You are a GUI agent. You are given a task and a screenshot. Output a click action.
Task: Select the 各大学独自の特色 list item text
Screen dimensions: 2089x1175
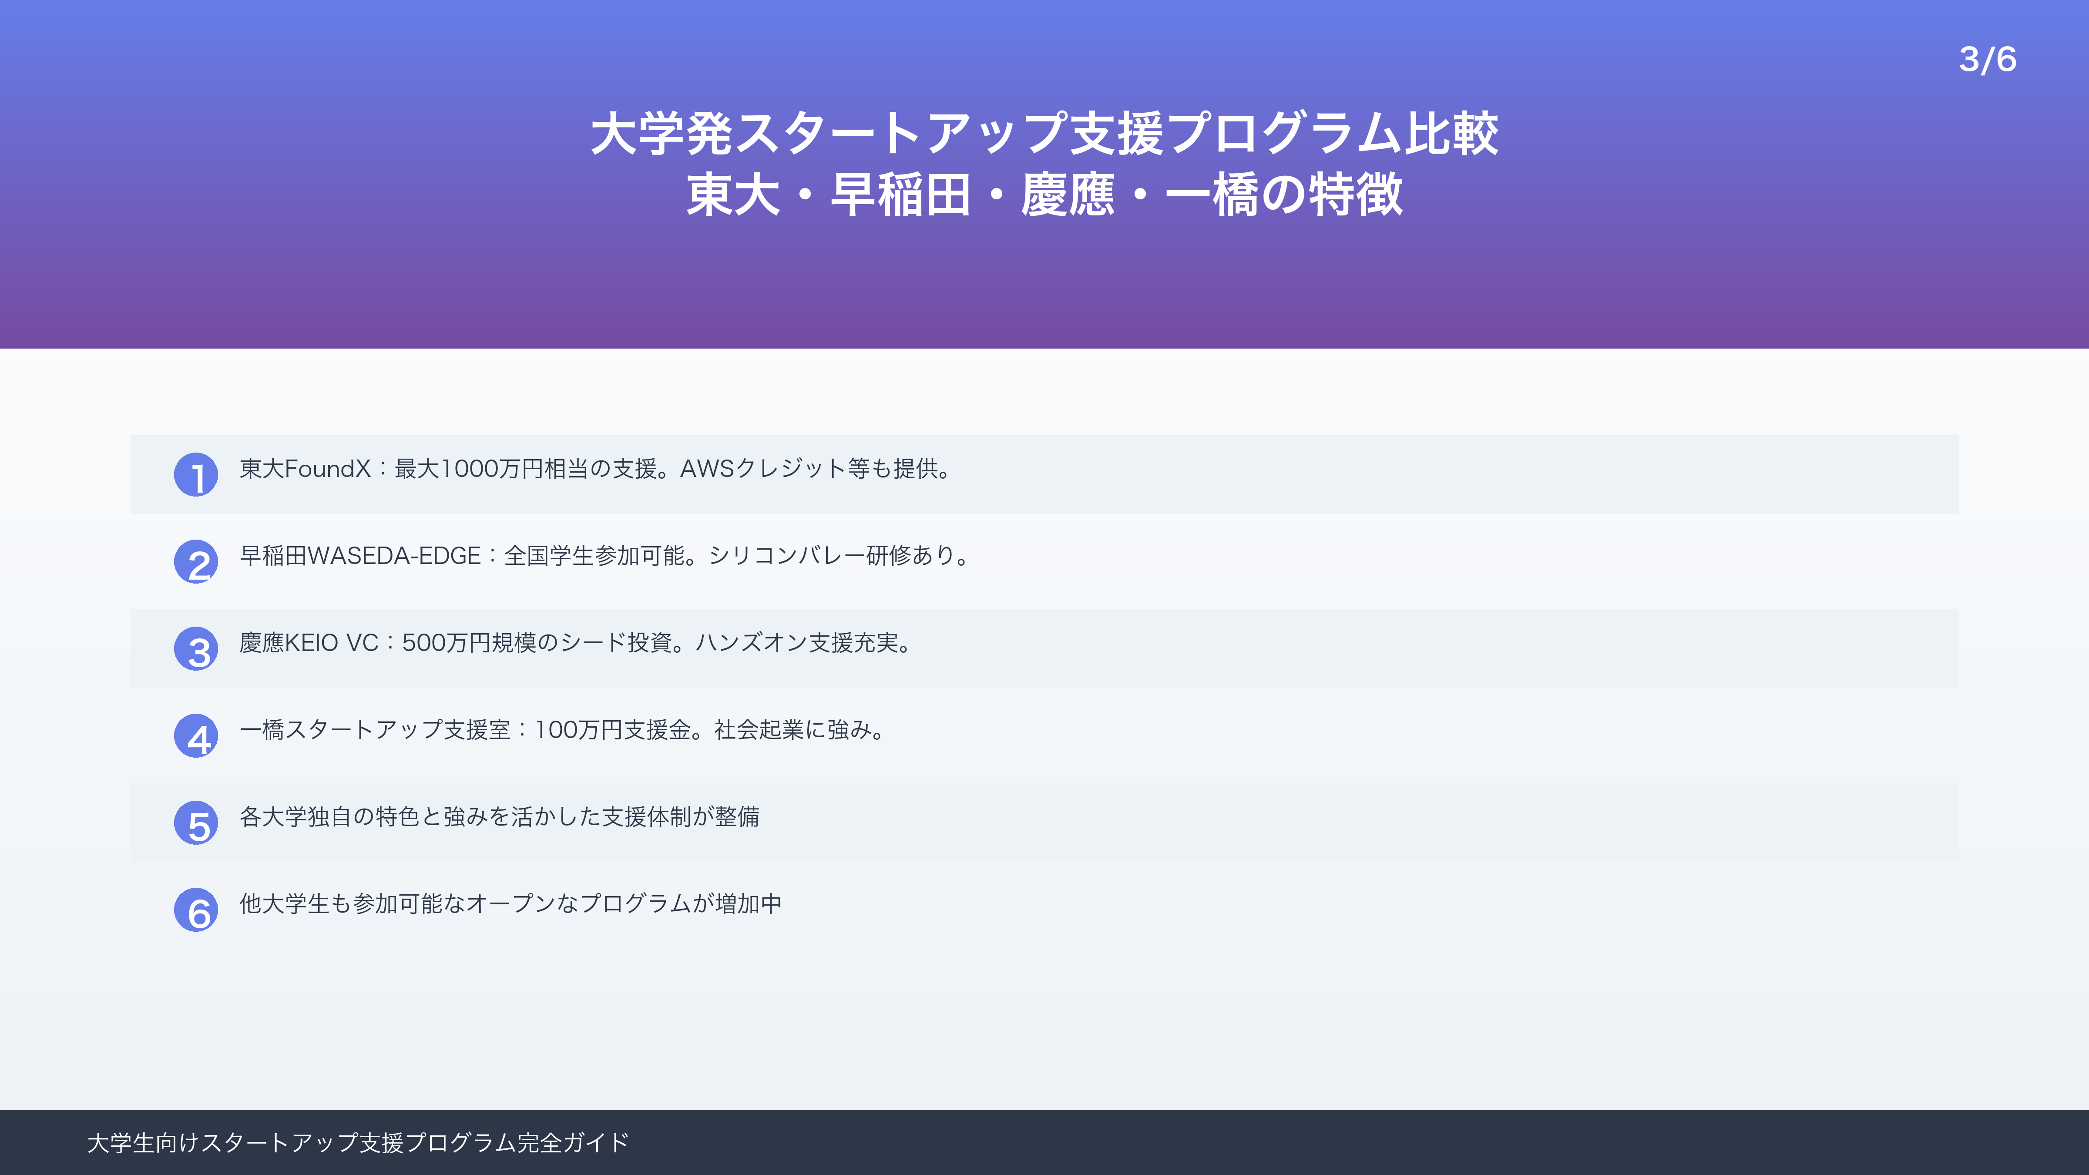tap(500, 816)
